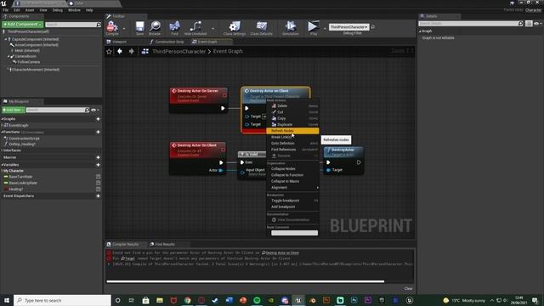Open the Hide Unrelated options arrow

(213, 28)
